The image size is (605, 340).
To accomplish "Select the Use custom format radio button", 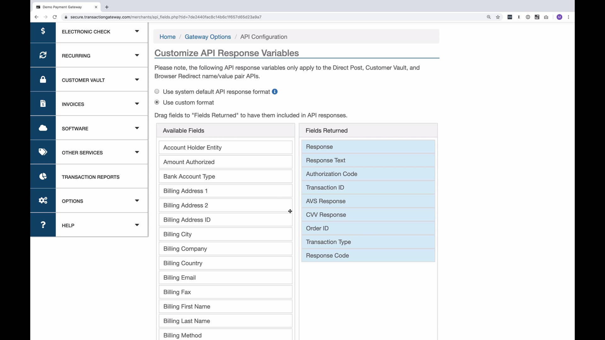I will (157, 102).
